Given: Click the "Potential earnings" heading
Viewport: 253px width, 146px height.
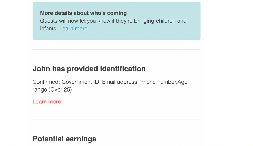Looking at the screenshot, I should click(64, 139).
